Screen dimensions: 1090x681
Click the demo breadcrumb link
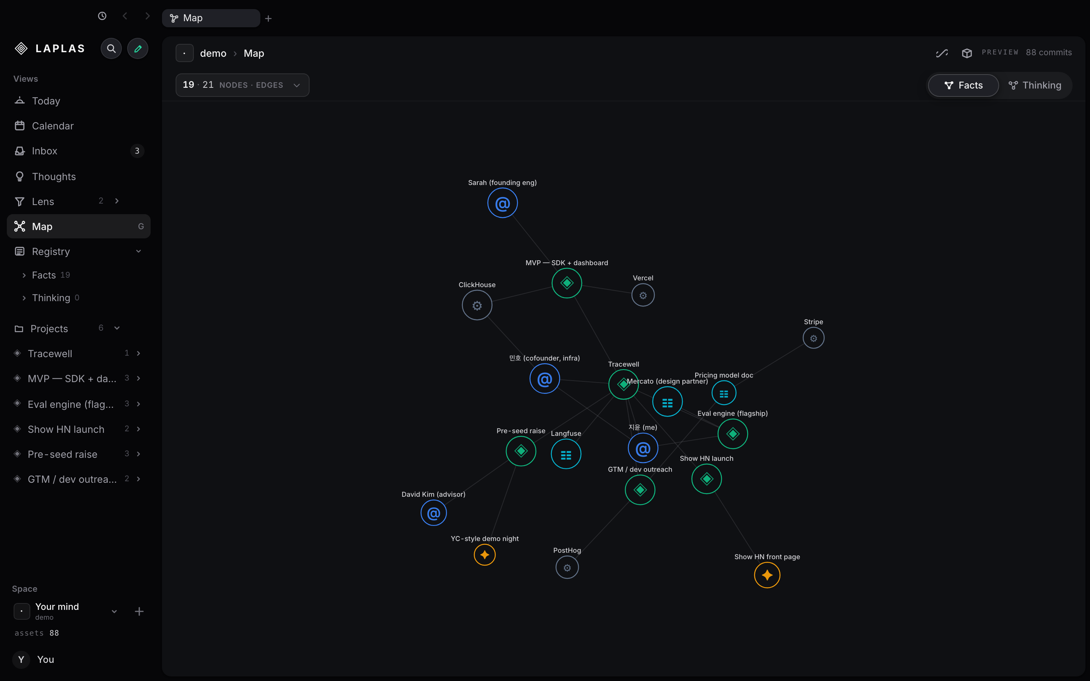(x=213, y=53)
